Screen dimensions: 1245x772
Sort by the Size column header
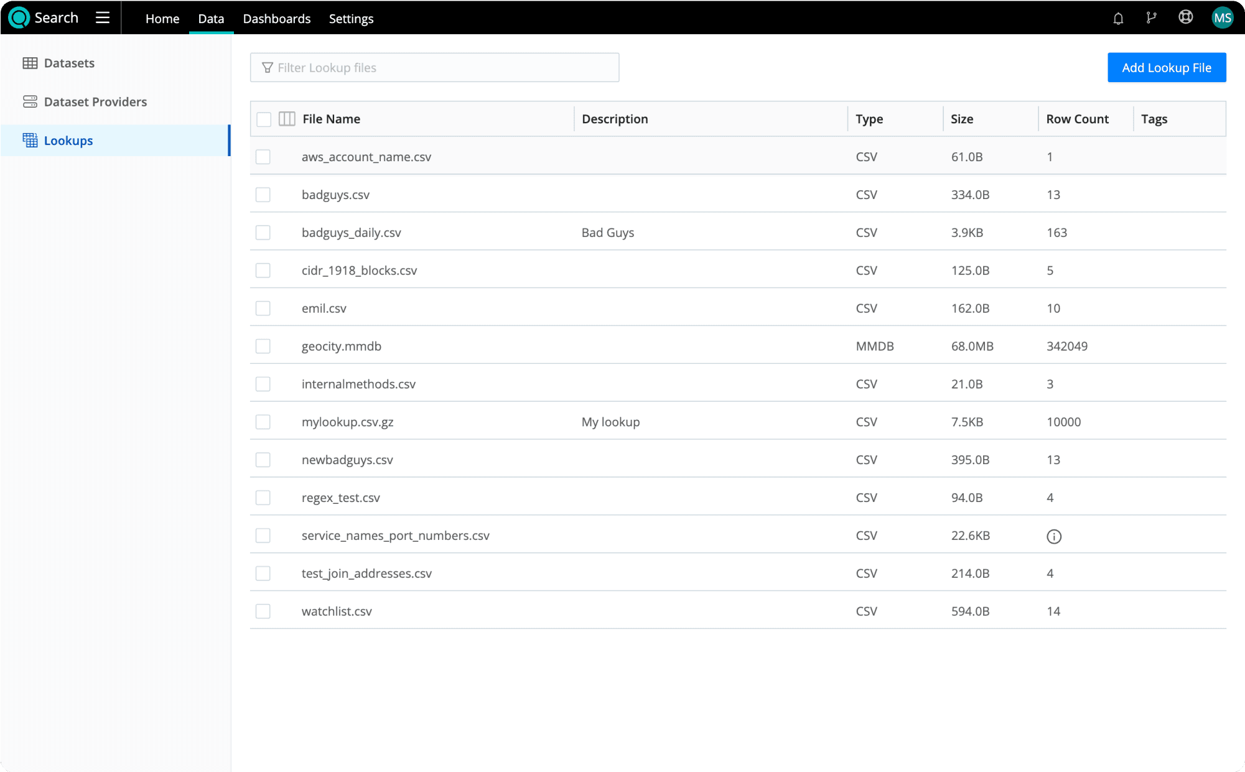click(961, 119)
